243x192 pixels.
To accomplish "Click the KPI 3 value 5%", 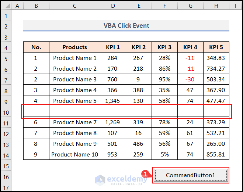I will point(164,154).
